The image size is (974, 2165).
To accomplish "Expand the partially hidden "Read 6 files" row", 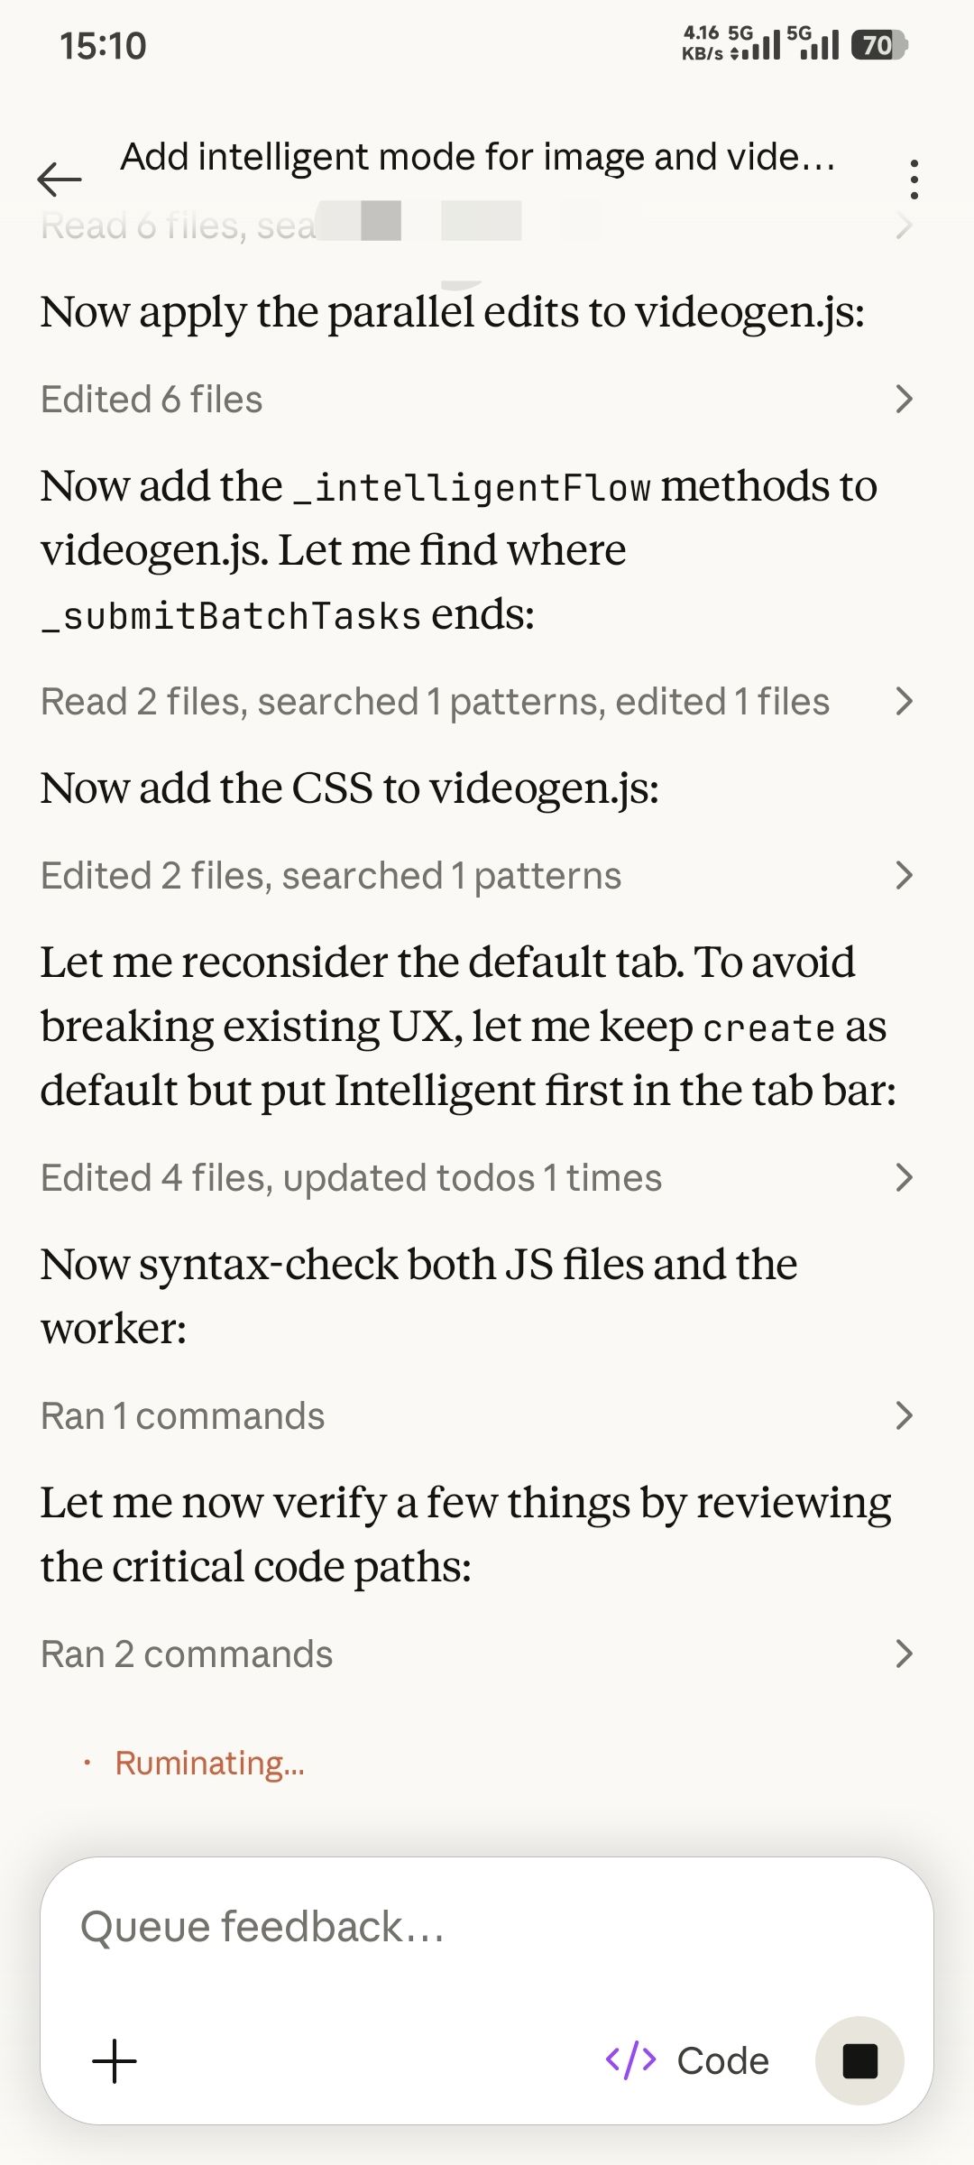I will 904,226.
